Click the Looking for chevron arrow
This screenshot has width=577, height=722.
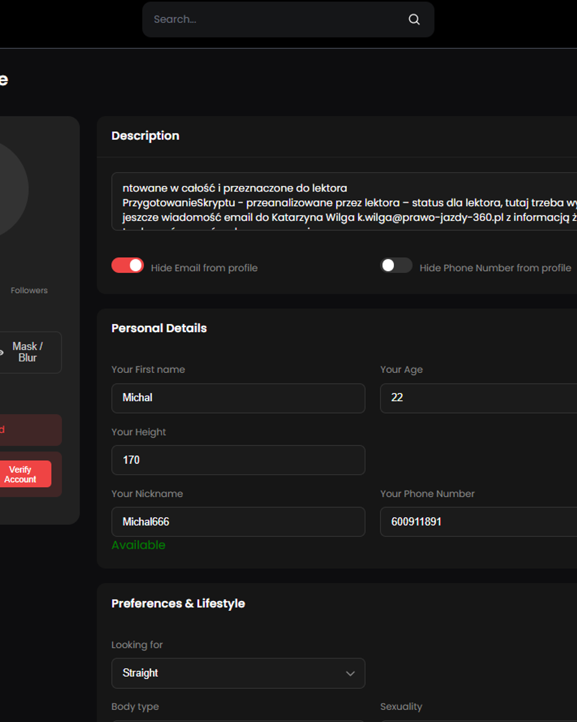[350, 673]
